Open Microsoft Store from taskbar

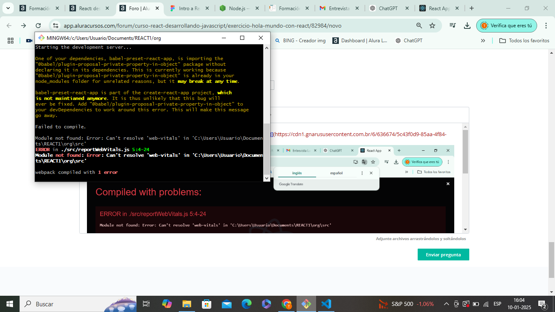(206, 304)
